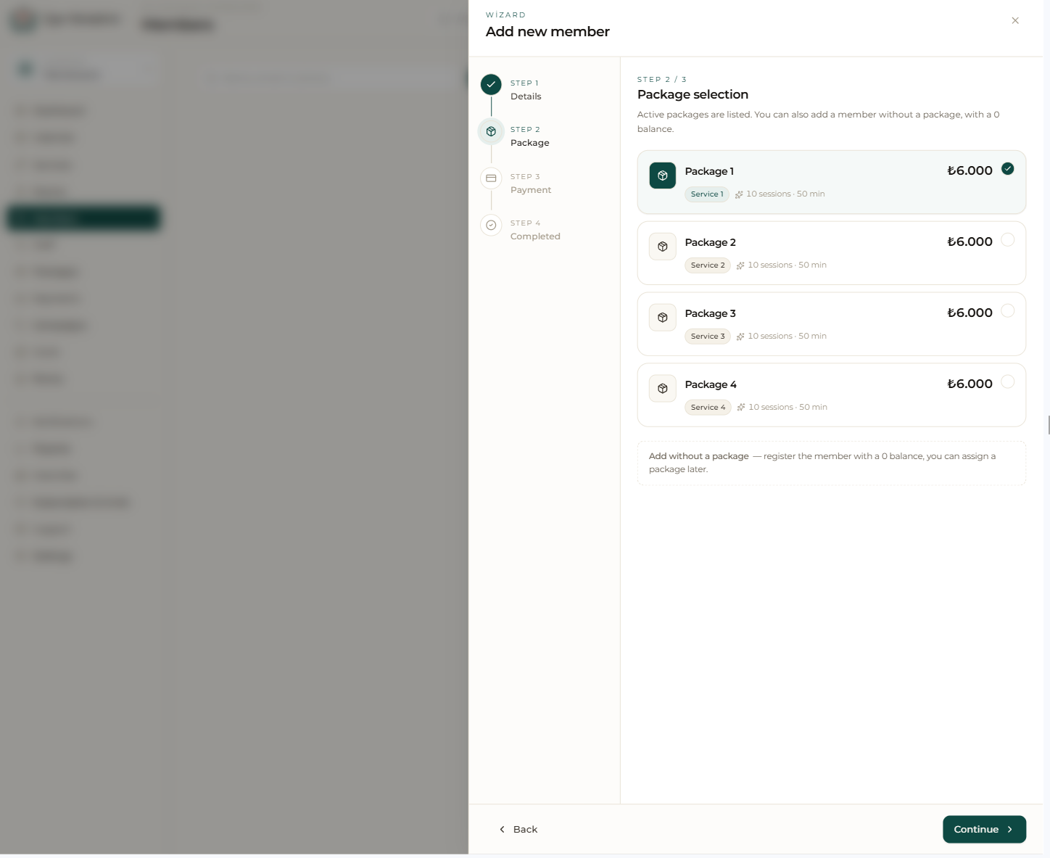Select the Package 4 radio button

click(1007, 382)
